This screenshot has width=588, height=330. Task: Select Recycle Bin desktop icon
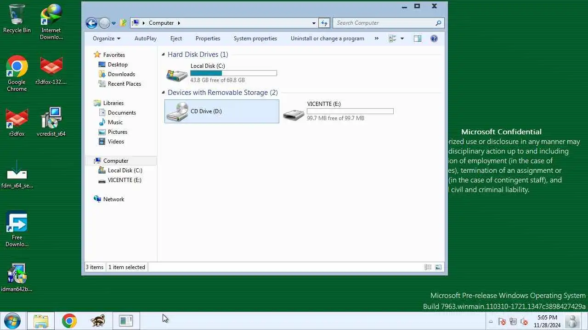tap(17, 19)
